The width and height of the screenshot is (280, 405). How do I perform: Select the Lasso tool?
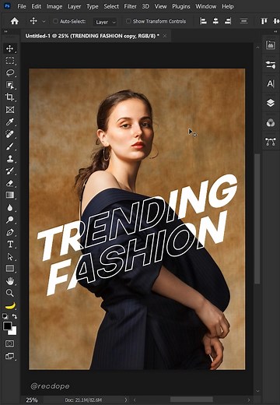tap(10, 72)
